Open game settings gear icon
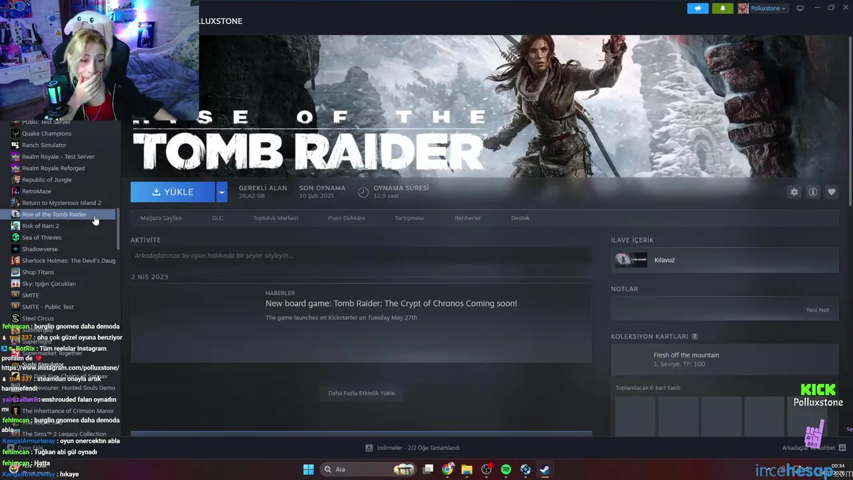This screenshot has width=853, height=480. tap(794, 192)
